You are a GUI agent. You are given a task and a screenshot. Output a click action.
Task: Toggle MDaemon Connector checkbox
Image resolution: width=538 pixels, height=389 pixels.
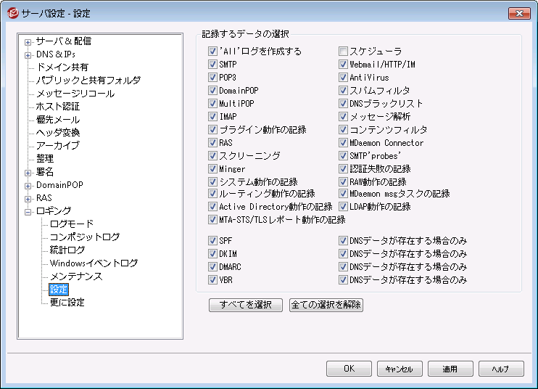(343, 142)
